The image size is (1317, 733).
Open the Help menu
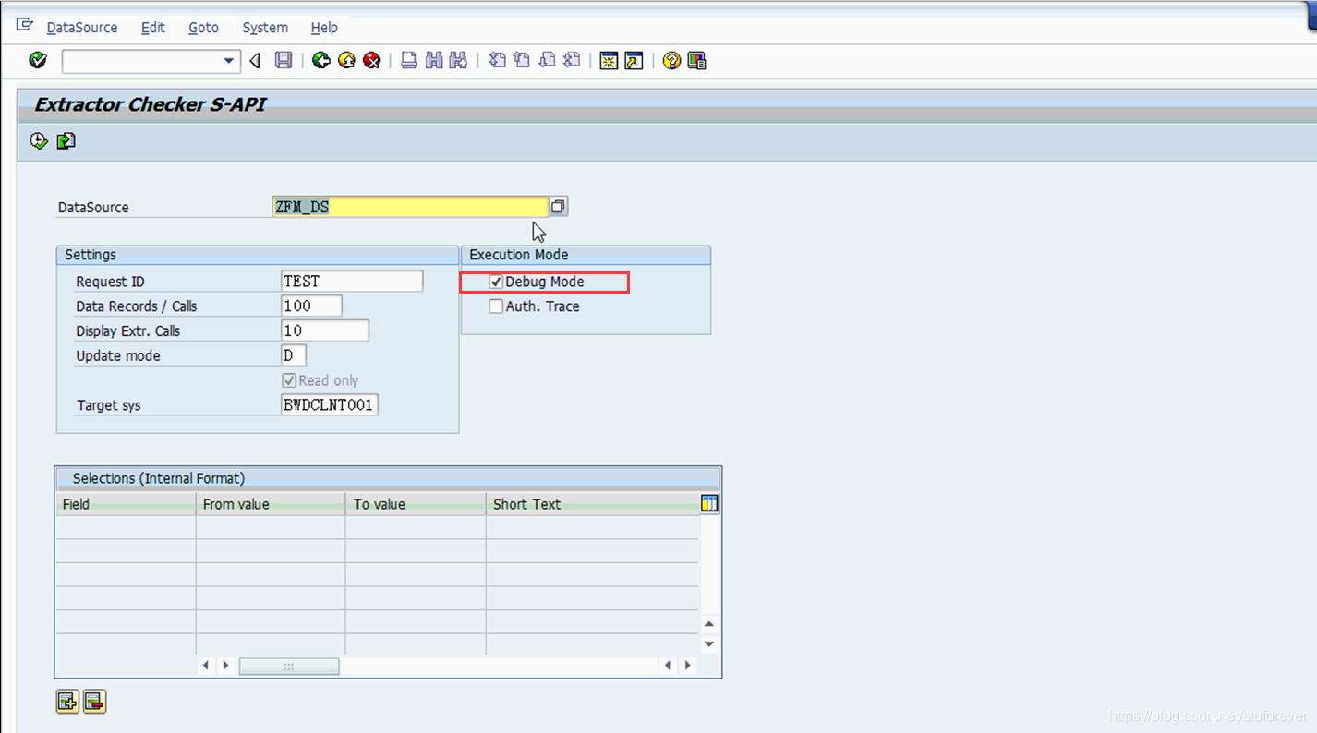point(324,28)
